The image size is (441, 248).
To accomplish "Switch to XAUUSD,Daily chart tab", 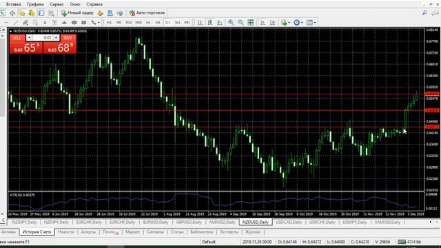I will click(x=387, y=222).
